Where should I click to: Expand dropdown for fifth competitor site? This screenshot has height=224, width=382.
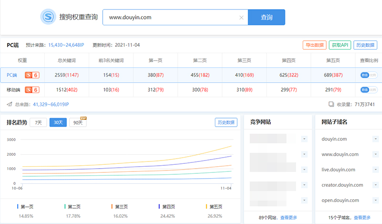[x=304, y=200]
